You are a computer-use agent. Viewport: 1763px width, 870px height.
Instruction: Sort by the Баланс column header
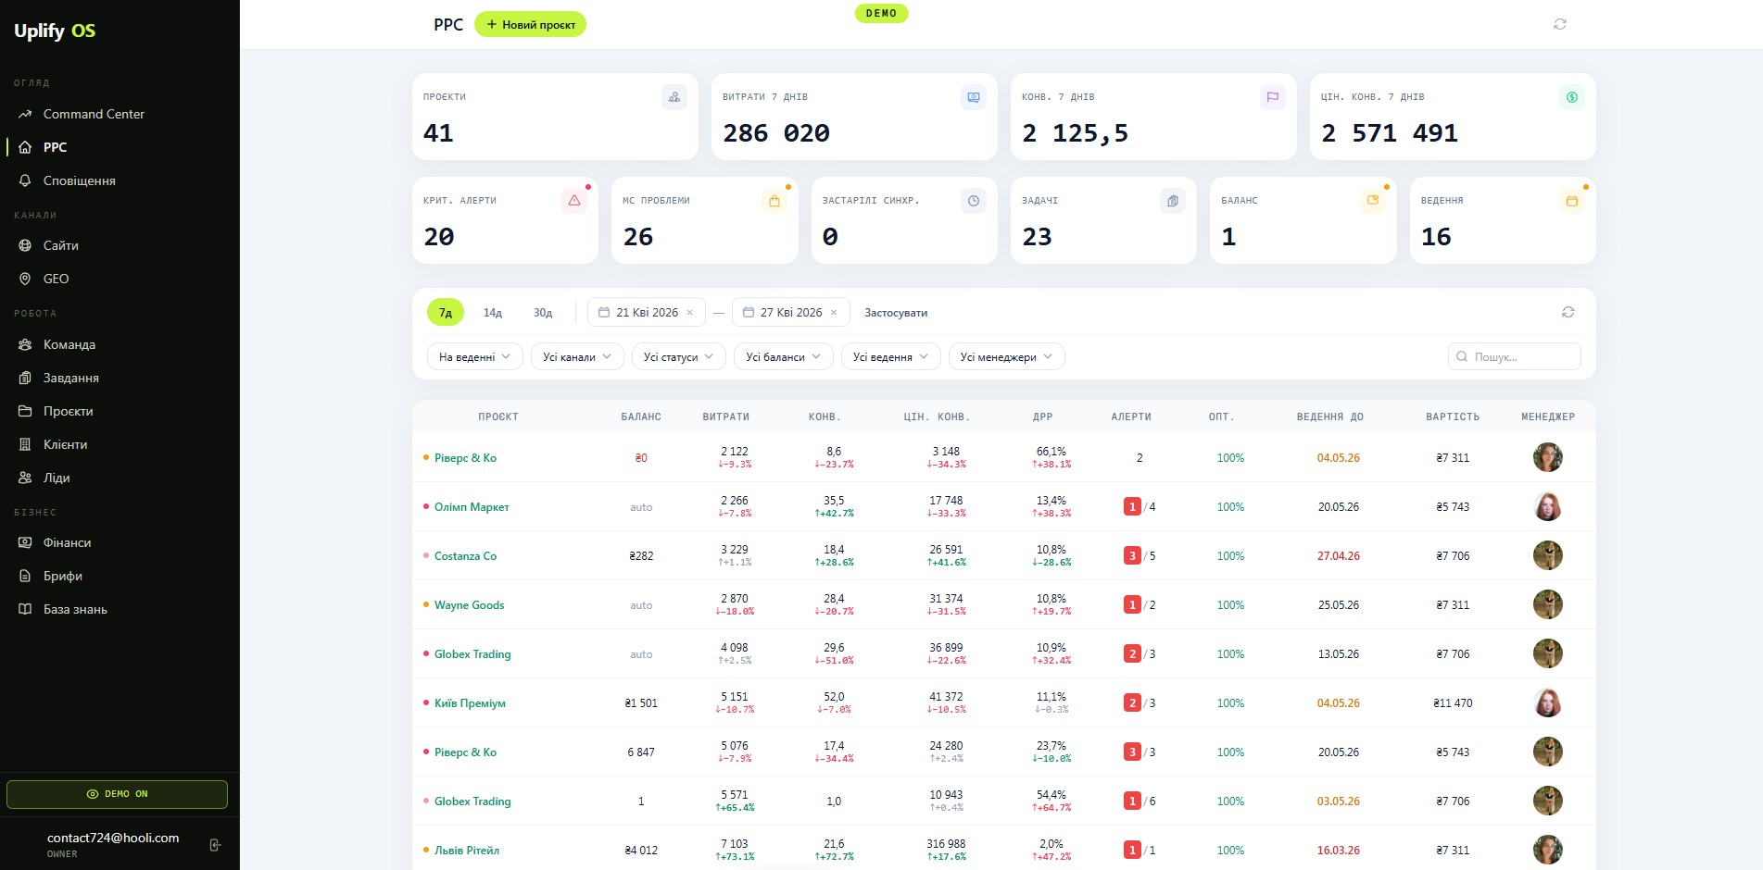tap(641, 416)
